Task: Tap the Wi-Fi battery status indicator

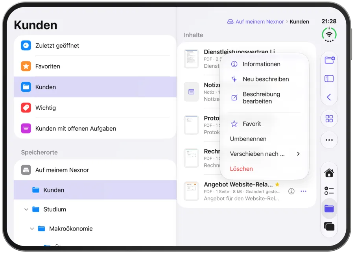Action: pos(329,35)
